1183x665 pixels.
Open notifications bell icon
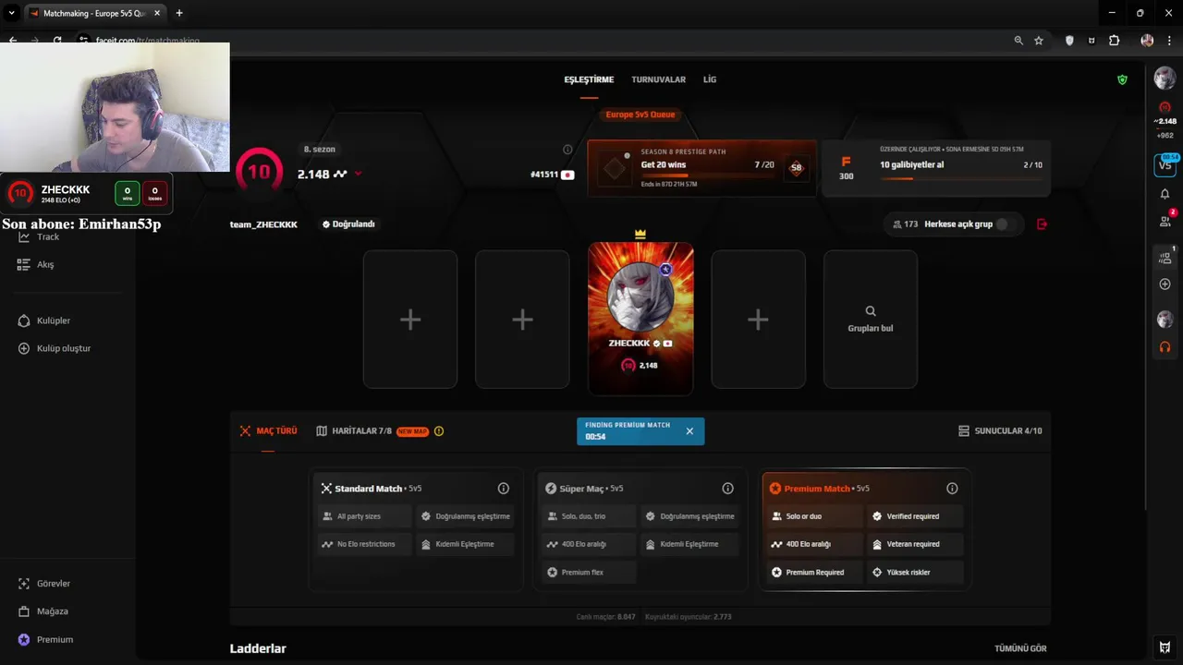(1165, 194)
